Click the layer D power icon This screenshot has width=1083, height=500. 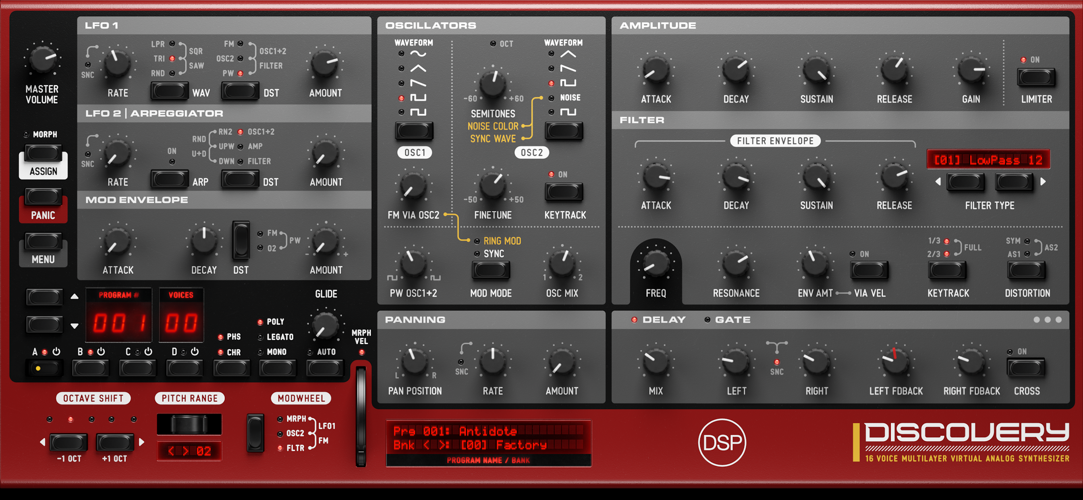(x=195, y=351)
